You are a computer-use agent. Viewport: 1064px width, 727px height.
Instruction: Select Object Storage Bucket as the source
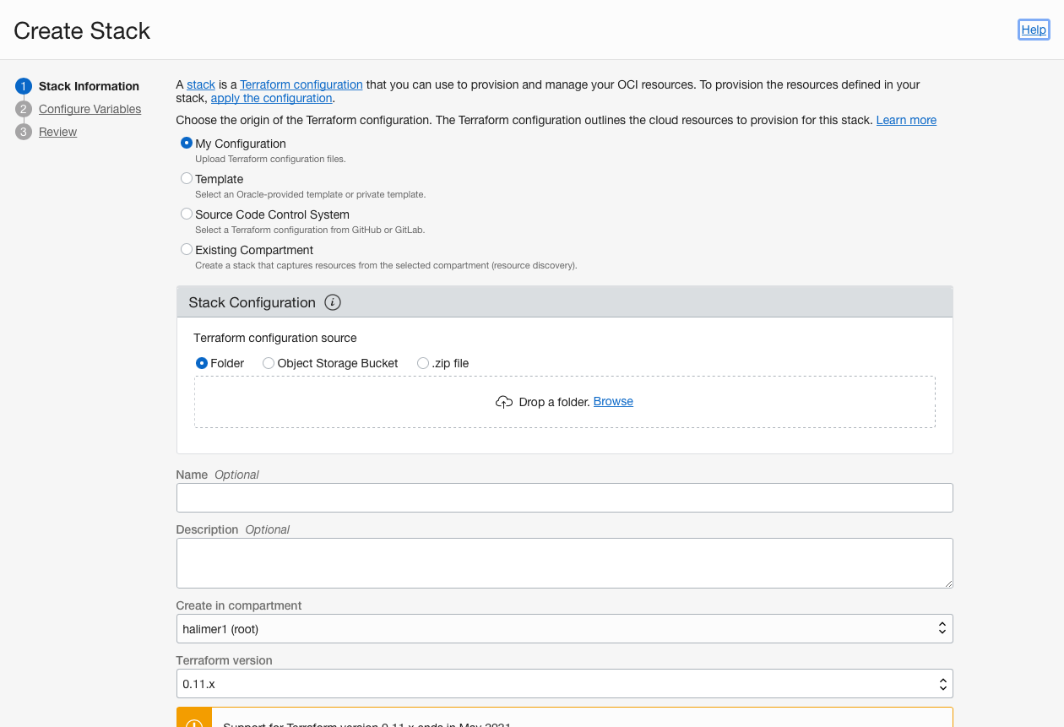(268, 363)
